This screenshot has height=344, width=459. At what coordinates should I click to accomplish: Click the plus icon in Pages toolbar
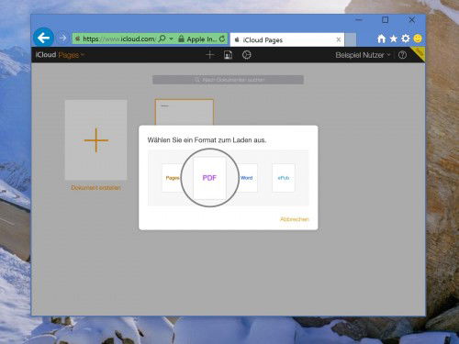(210, 55)
